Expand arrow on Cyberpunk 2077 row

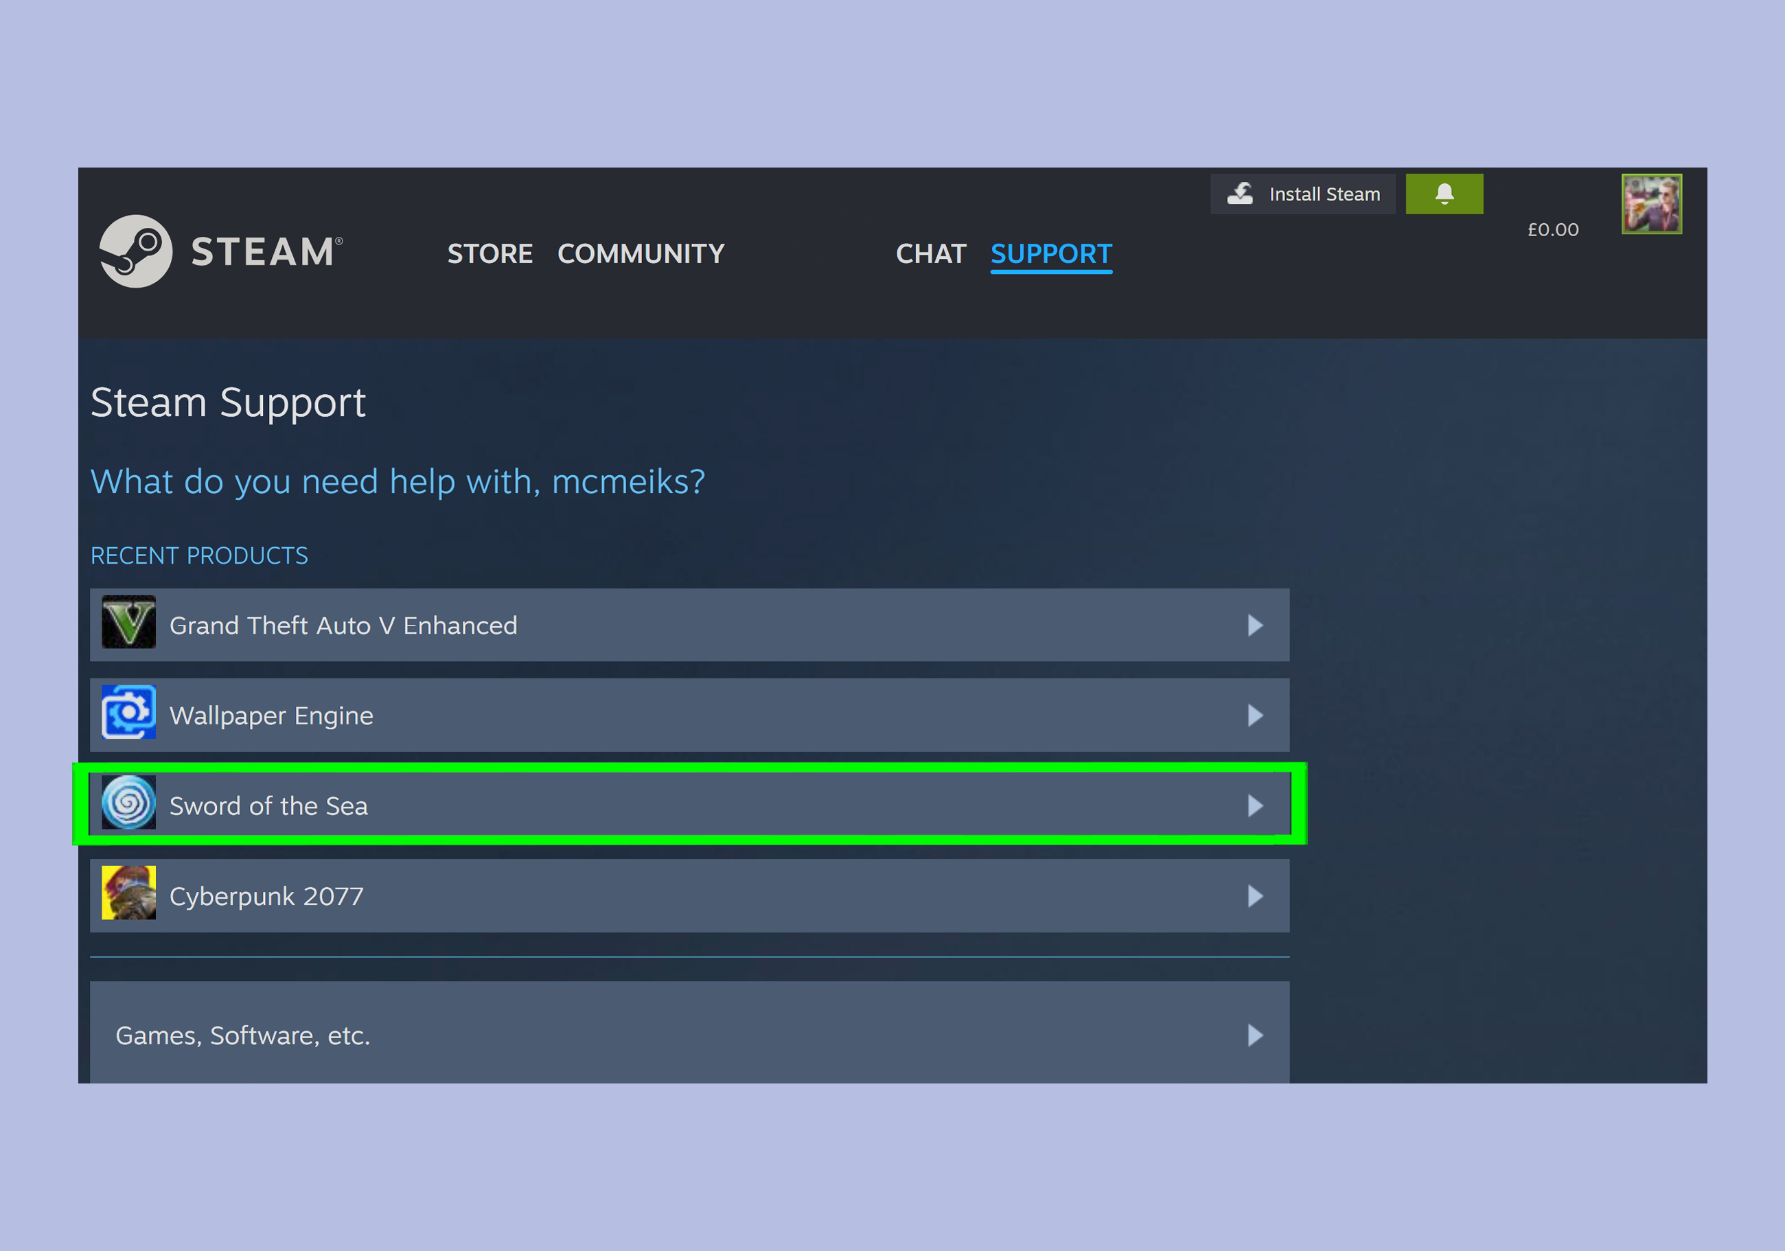coord(1255,897)
